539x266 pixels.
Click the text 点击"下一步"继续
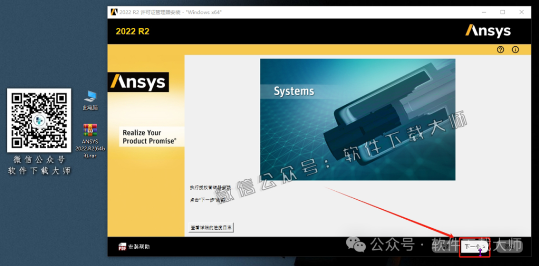[x=207, y=200]
